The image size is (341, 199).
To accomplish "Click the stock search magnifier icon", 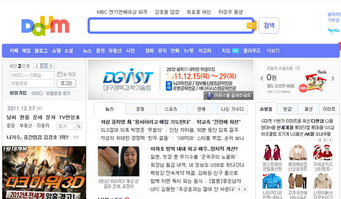I will pyautogui.click(x=79, y=126).
